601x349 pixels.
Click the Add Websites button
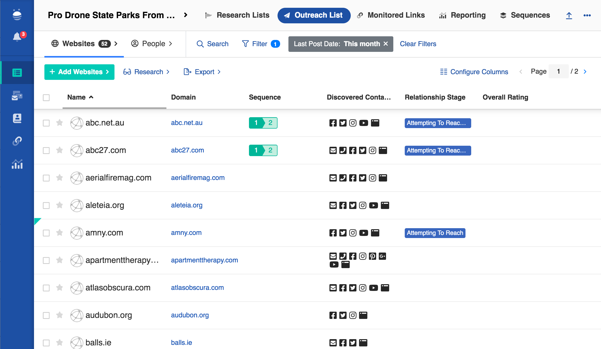79,72
